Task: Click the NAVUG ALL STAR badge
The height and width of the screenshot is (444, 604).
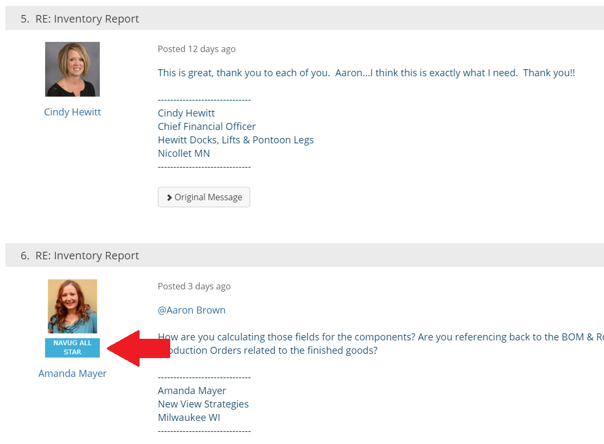Action: pyautogui.click(x=72, y=347)
